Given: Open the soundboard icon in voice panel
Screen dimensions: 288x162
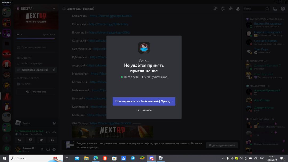Looking at the screenshot, I should click(x=52, y=140).
